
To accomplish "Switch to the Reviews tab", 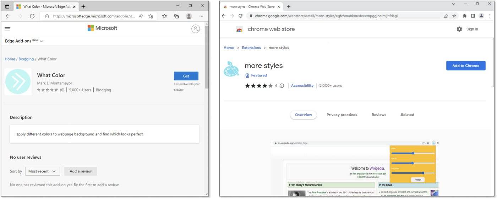I will click(x=379, y=115).
